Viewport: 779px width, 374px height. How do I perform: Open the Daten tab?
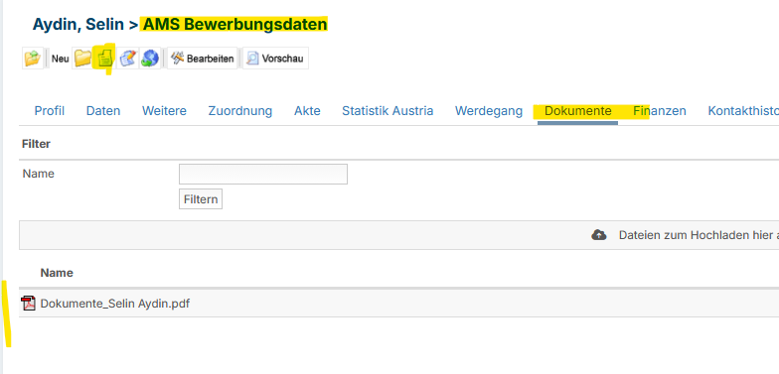point(103,111)
